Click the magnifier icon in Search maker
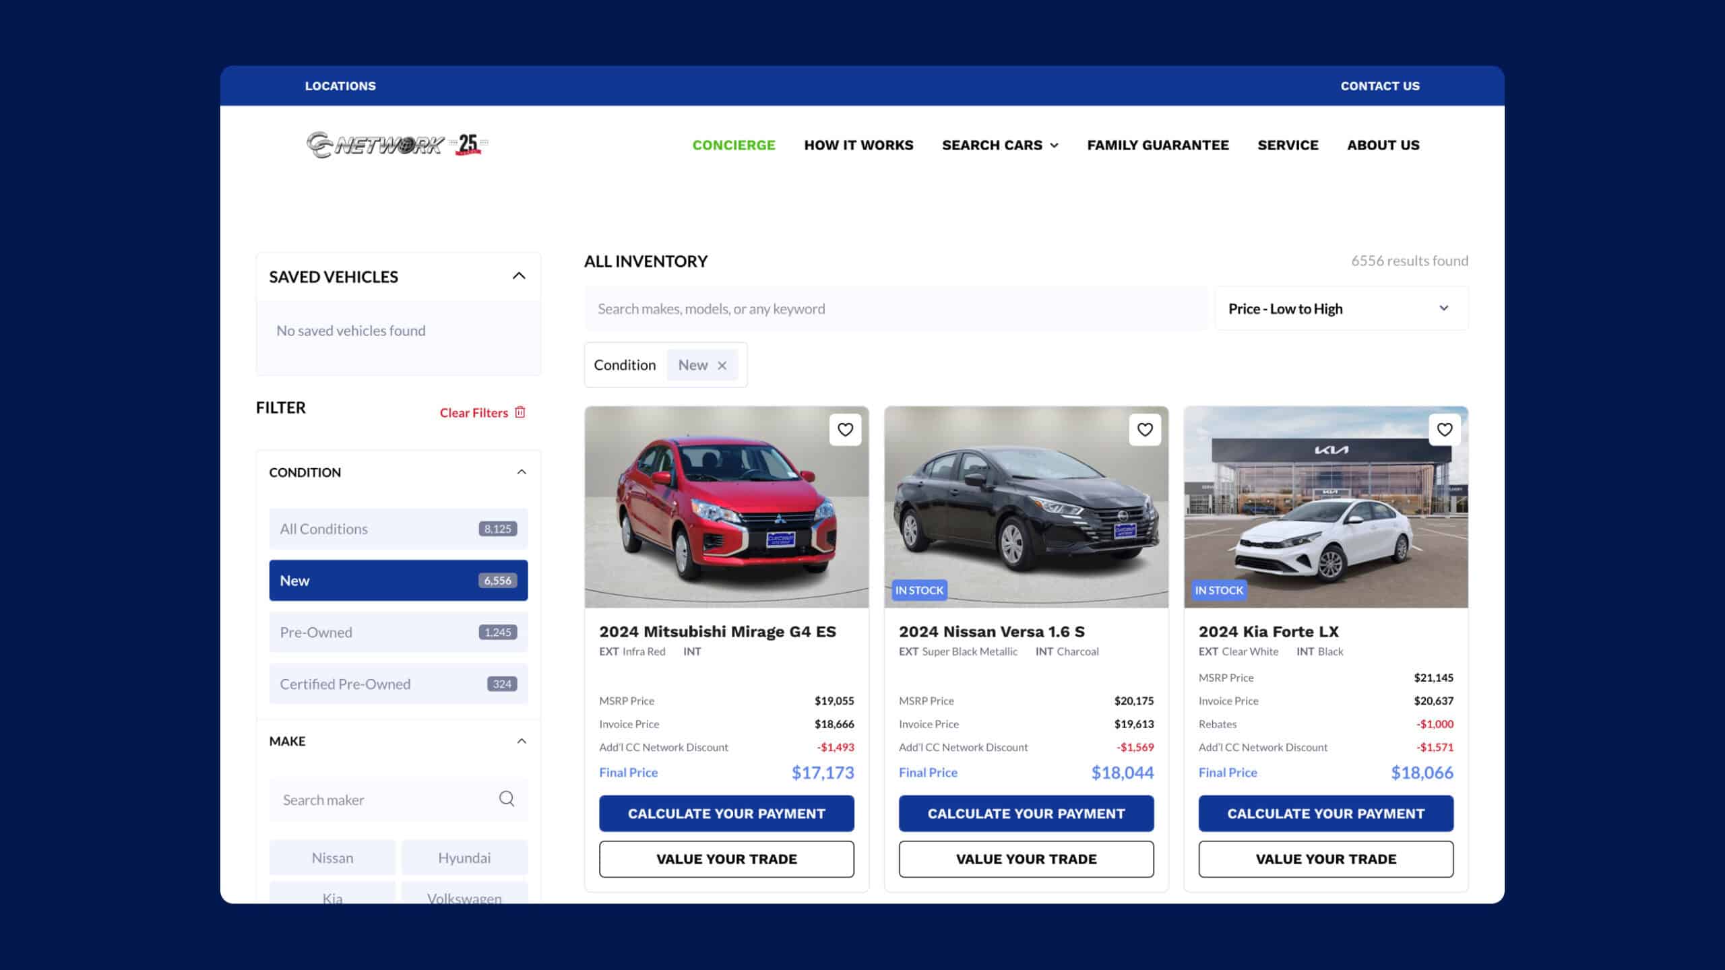The height and width of the screenshot is (970, 1725). 507,799
